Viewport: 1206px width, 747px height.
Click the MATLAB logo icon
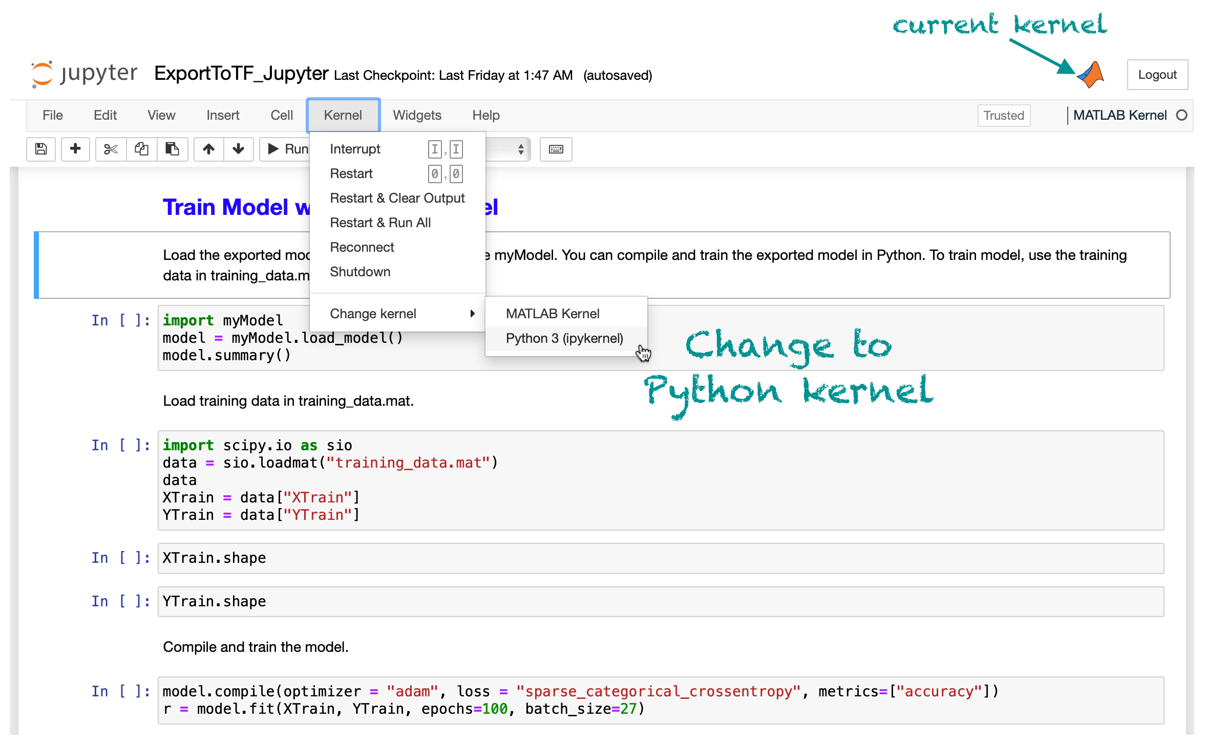coord(1091,75)
